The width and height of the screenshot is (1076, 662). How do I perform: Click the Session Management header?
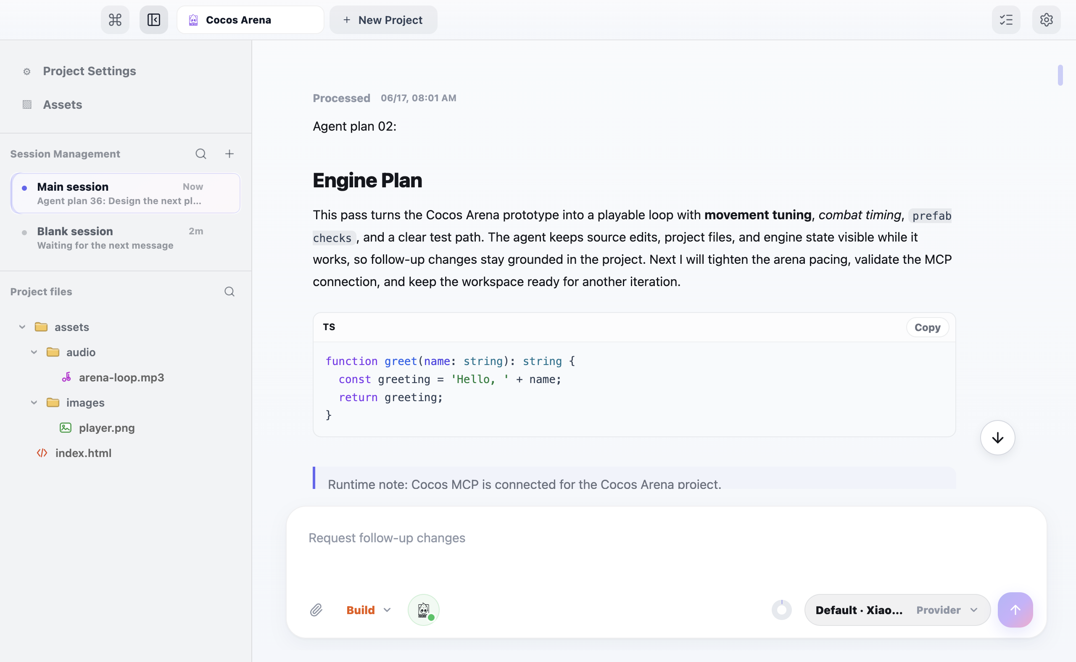pos(65,154)
